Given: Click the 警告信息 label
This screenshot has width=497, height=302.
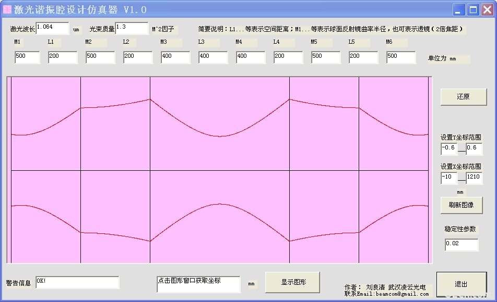Looking at the screenshot, I should point(18,283).
